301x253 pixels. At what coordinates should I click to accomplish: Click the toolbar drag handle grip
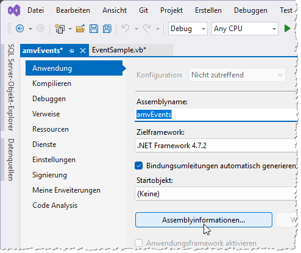(x=9, y=29)
